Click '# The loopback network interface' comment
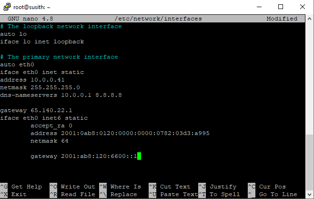 [61, 26]
